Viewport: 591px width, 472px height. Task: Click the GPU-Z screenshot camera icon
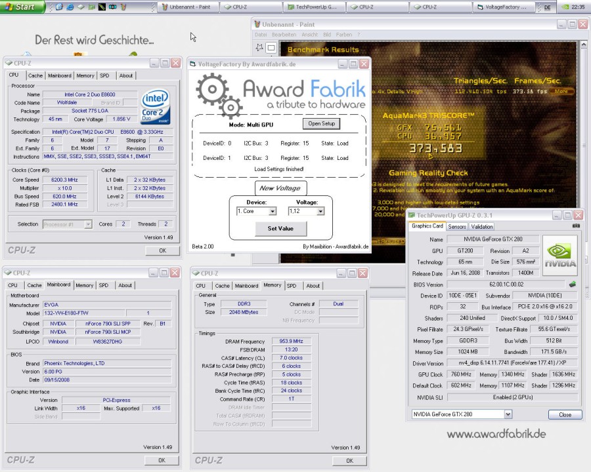coord(576,226)
